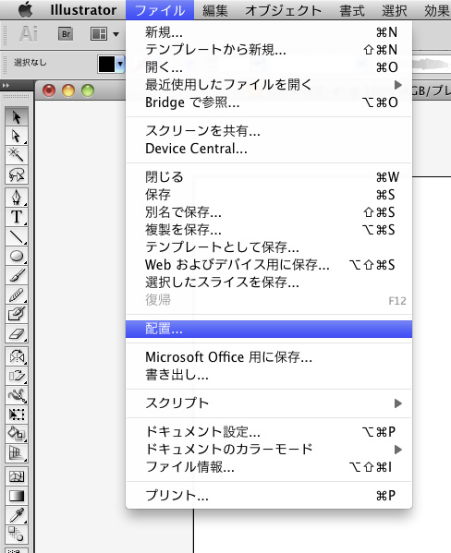Select the Free Transform tool

tap(17, 414)
